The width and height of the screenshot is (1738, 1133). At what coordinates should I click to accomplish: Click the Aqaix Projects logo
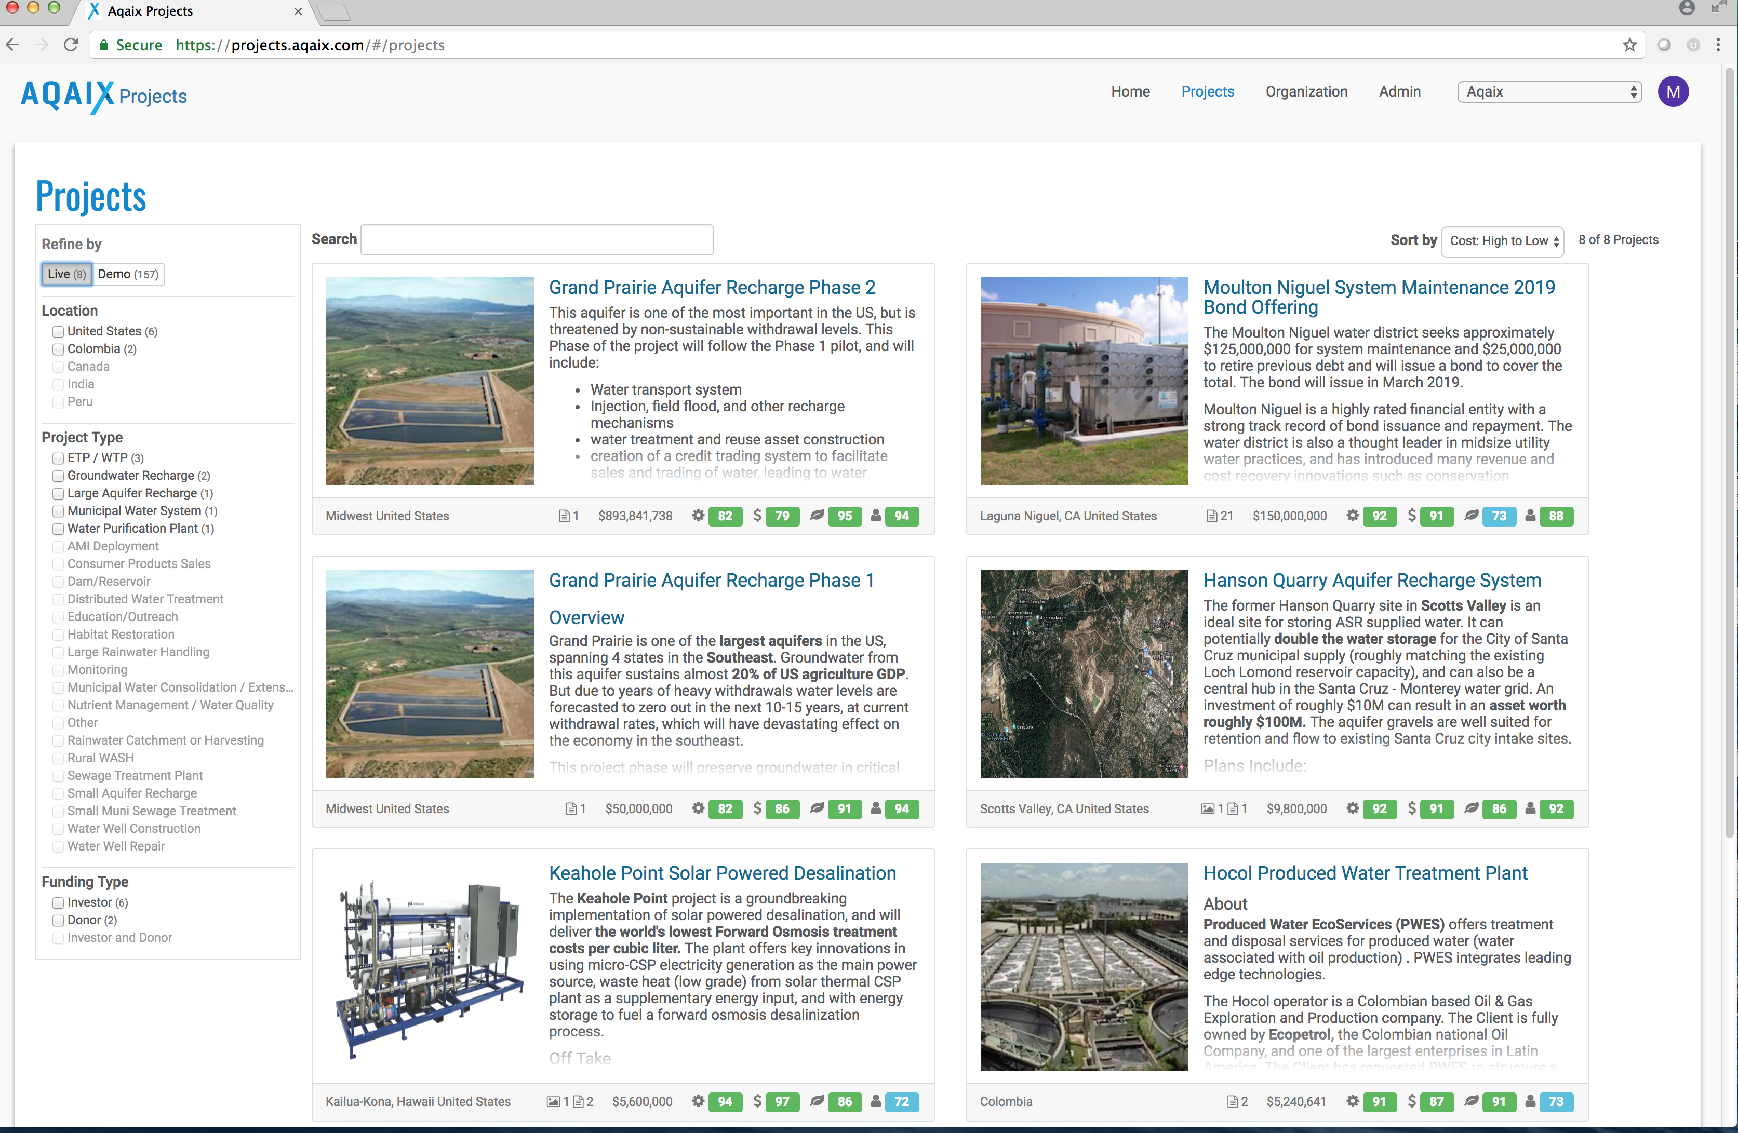[104, 97]
